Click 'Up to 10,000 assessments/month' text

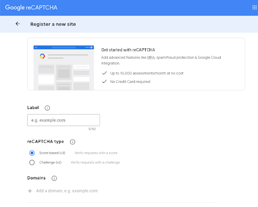click(147, 73)
